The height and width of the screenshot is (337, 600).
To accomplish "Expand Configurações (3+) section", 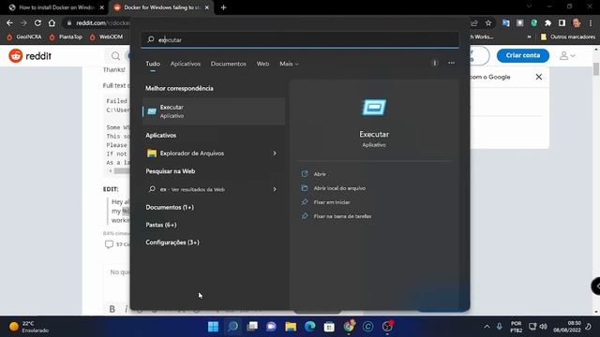I will coord(172,242).
